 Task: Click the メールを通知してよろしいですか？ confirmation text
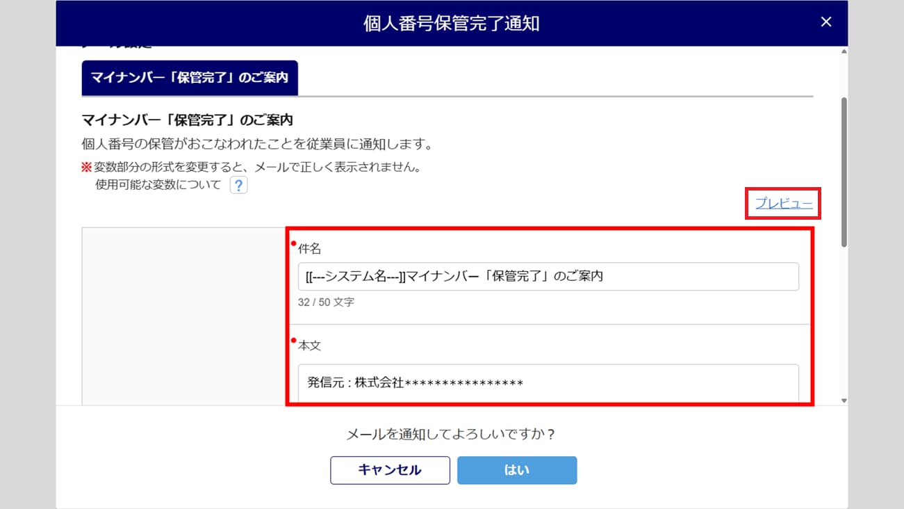(451, 435)
